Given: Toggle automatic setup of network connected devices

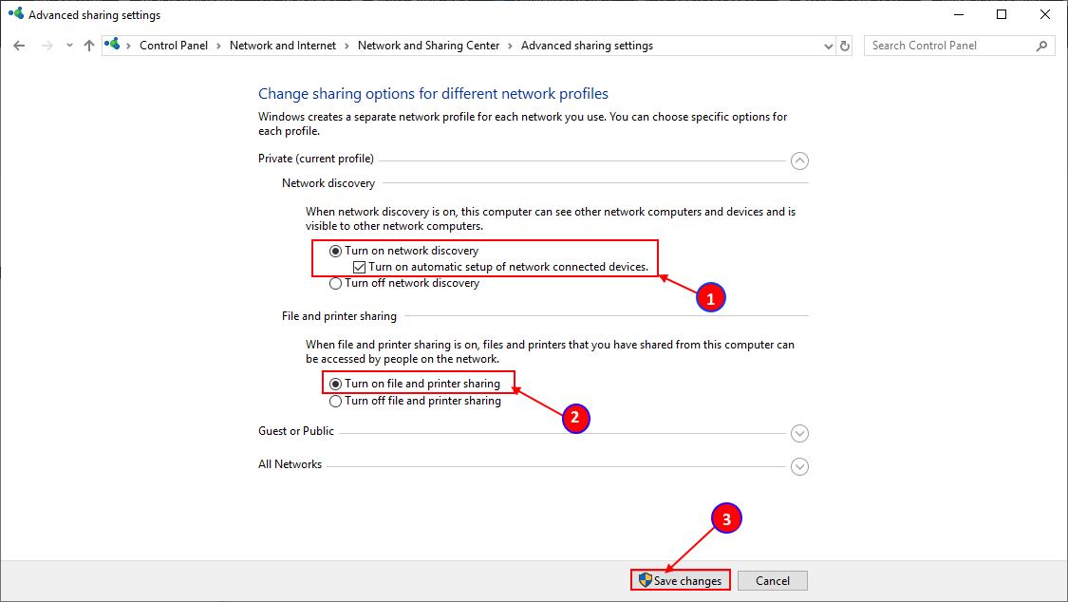Looking at the screenshot, I should pyautogui.click(x=359, y=268).
